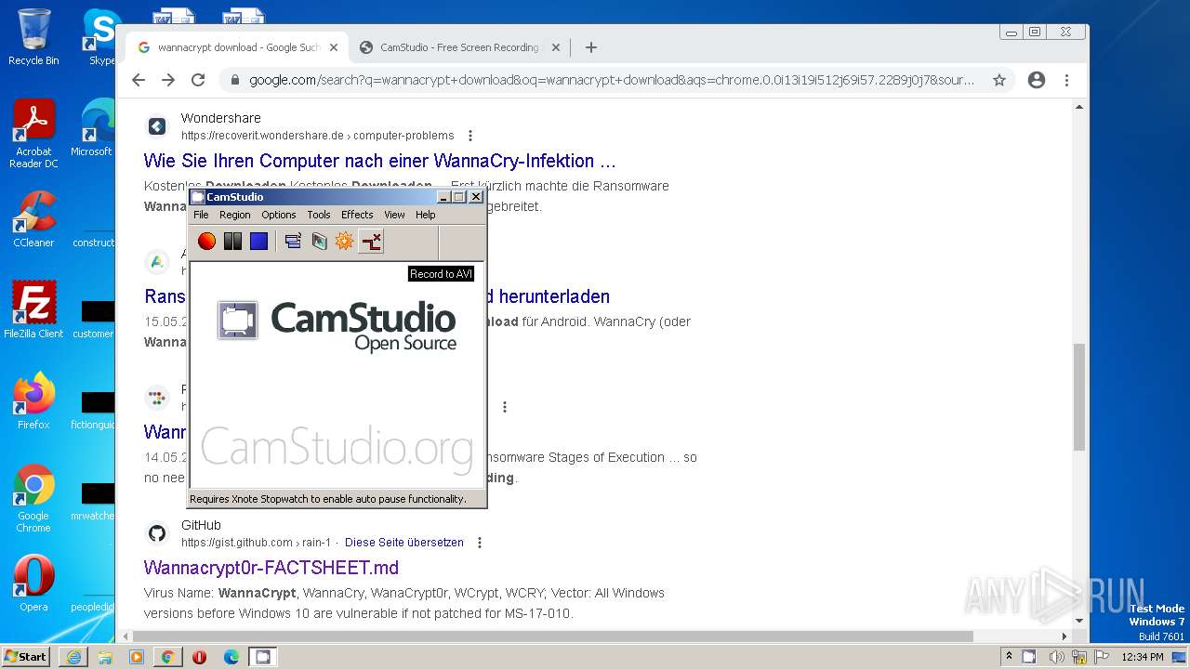Go forward in Chrome

(168, 80)
